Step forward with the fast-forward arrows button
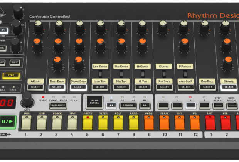 point(145,105)
